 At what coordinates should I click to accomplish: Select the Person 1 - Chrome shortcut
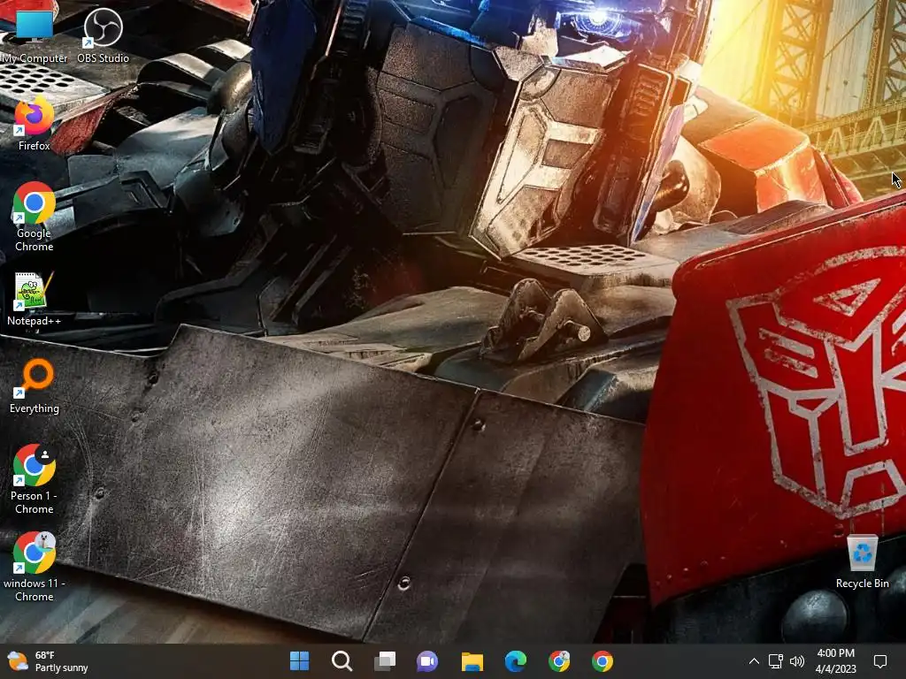click(35, 479)
